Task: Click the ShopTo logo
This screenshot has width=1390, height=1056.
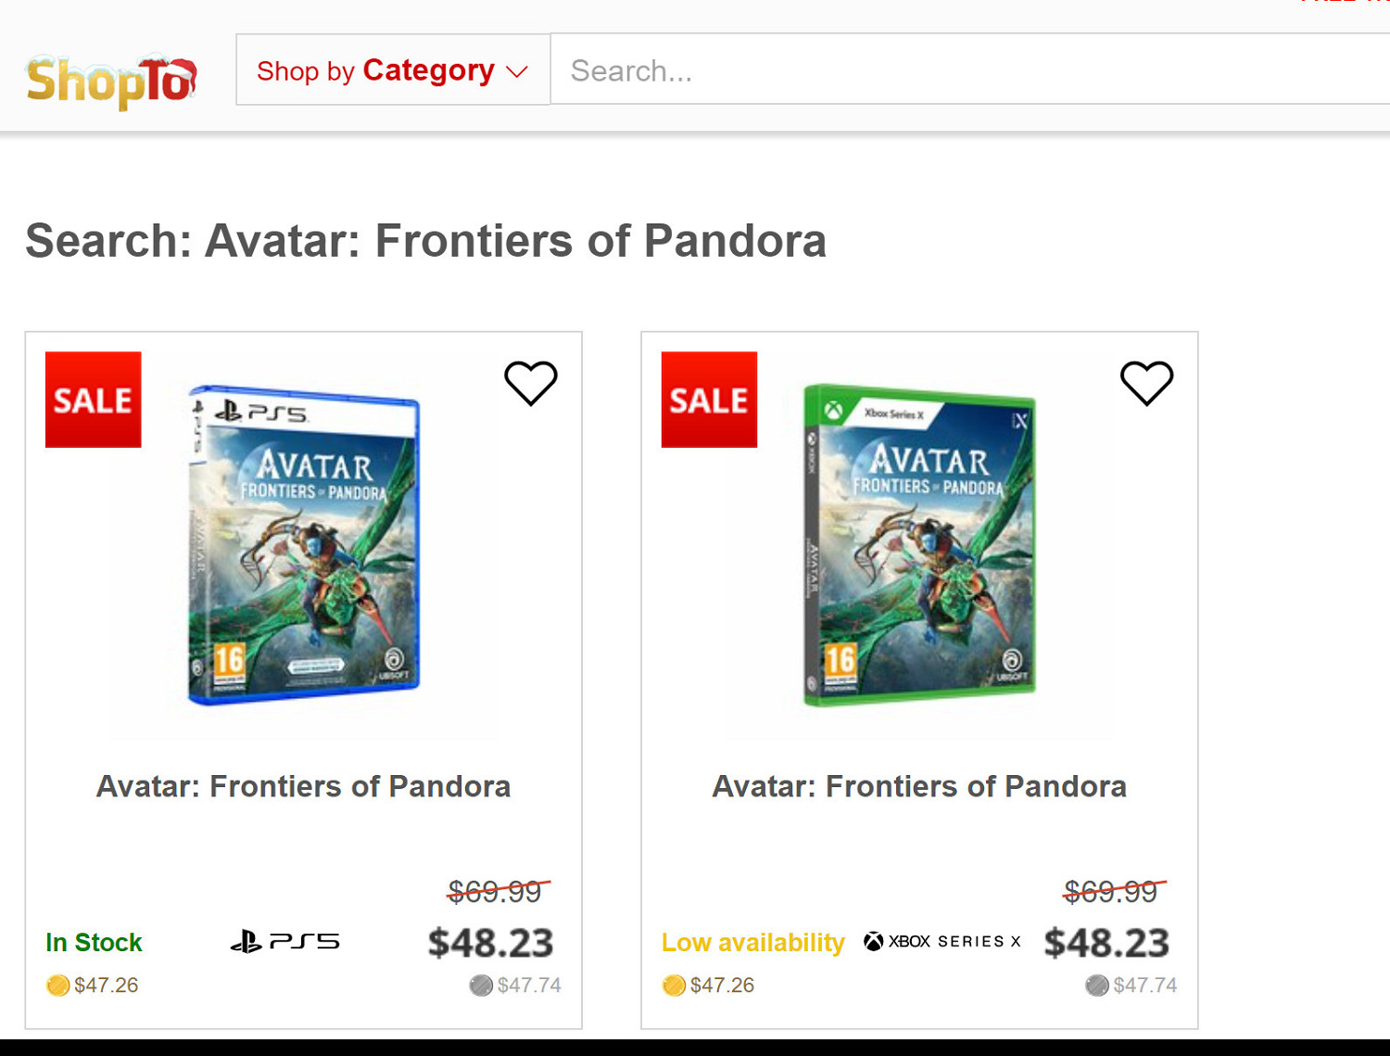Action: coord(111,81)
